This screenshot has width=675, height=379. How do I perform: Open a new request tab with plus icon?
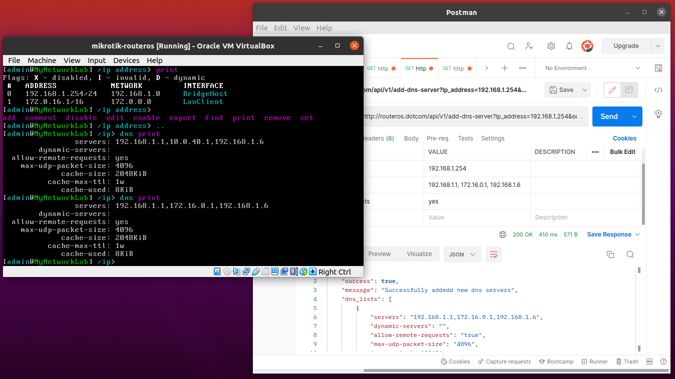[505, 68]
